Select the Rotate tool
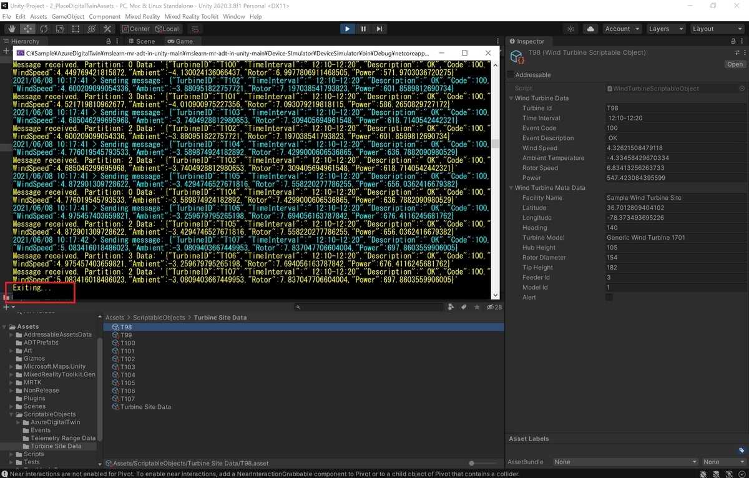 (x=44, y=29)
